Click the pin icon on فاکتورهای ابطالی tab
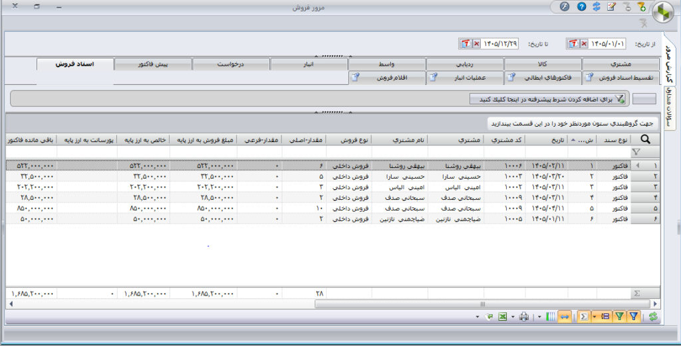 511,77
